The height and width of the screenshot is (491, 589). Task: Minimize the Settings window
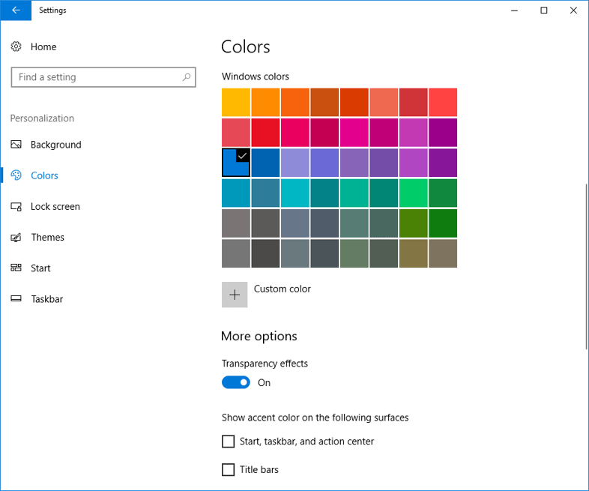pyautogui.click(x=514, y=10)
